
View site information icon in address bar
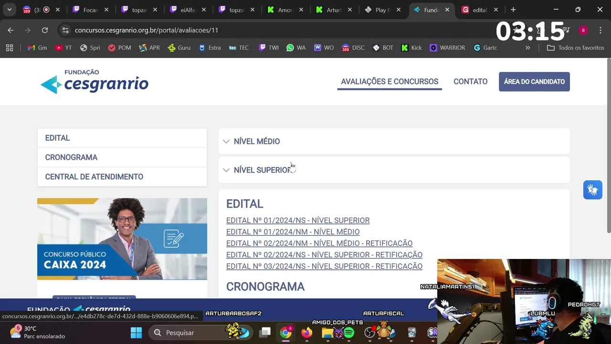(65, 30)
